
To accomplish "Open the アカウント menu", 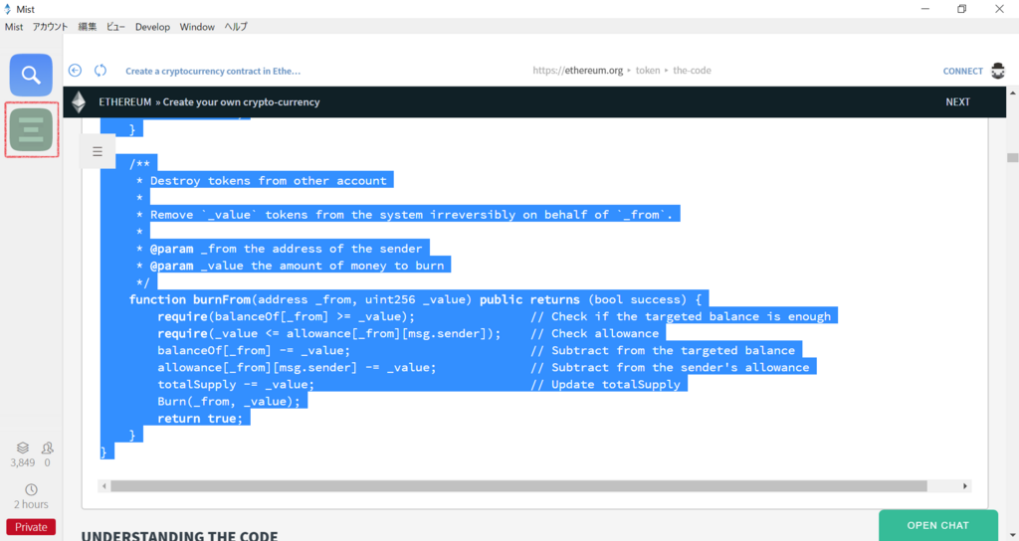I will tap(50, 27).
